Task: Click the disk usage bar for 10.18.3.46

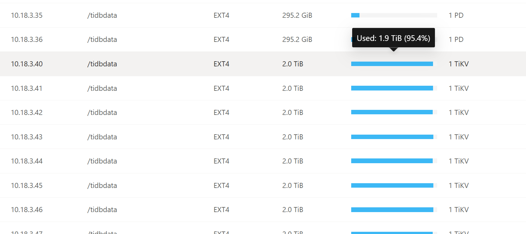Action: 394,210
